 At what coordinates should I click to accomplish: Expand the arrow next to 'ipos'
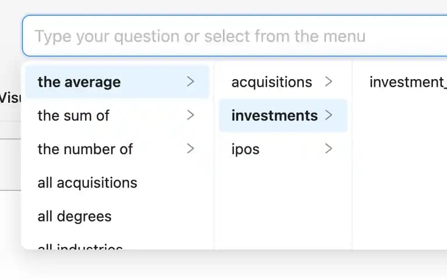click(329, 149)
